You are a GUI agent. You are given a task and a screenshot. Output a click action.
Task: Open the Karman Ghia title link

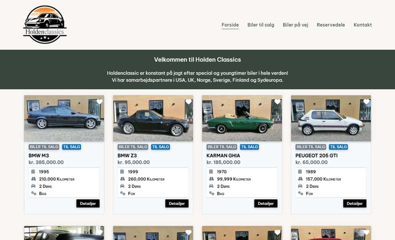(223, 156)
